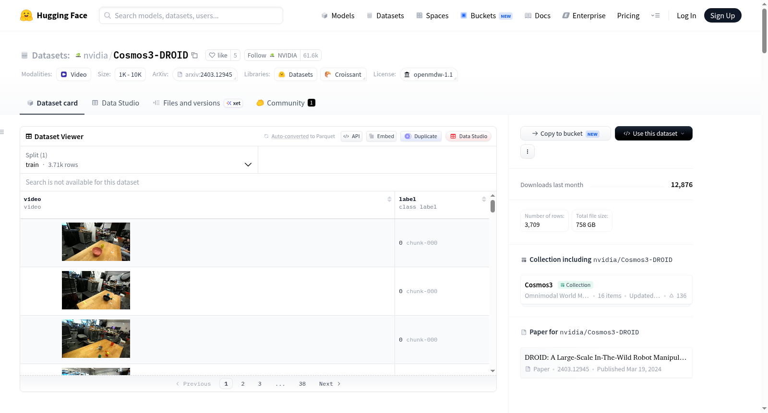Viewport: 768px width, 413px height.
Task: Select the openmdw-1.1 license tag
Action: [x=429, y=74]
